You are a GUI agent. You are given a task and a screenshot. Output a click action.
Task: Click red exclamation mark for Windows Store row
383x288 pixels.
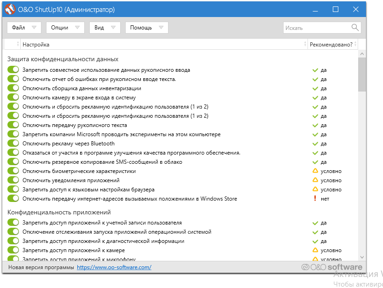(x=315, y=198)
